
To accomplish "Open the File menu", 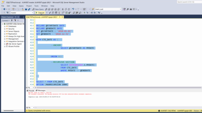I will coord(3,6).
